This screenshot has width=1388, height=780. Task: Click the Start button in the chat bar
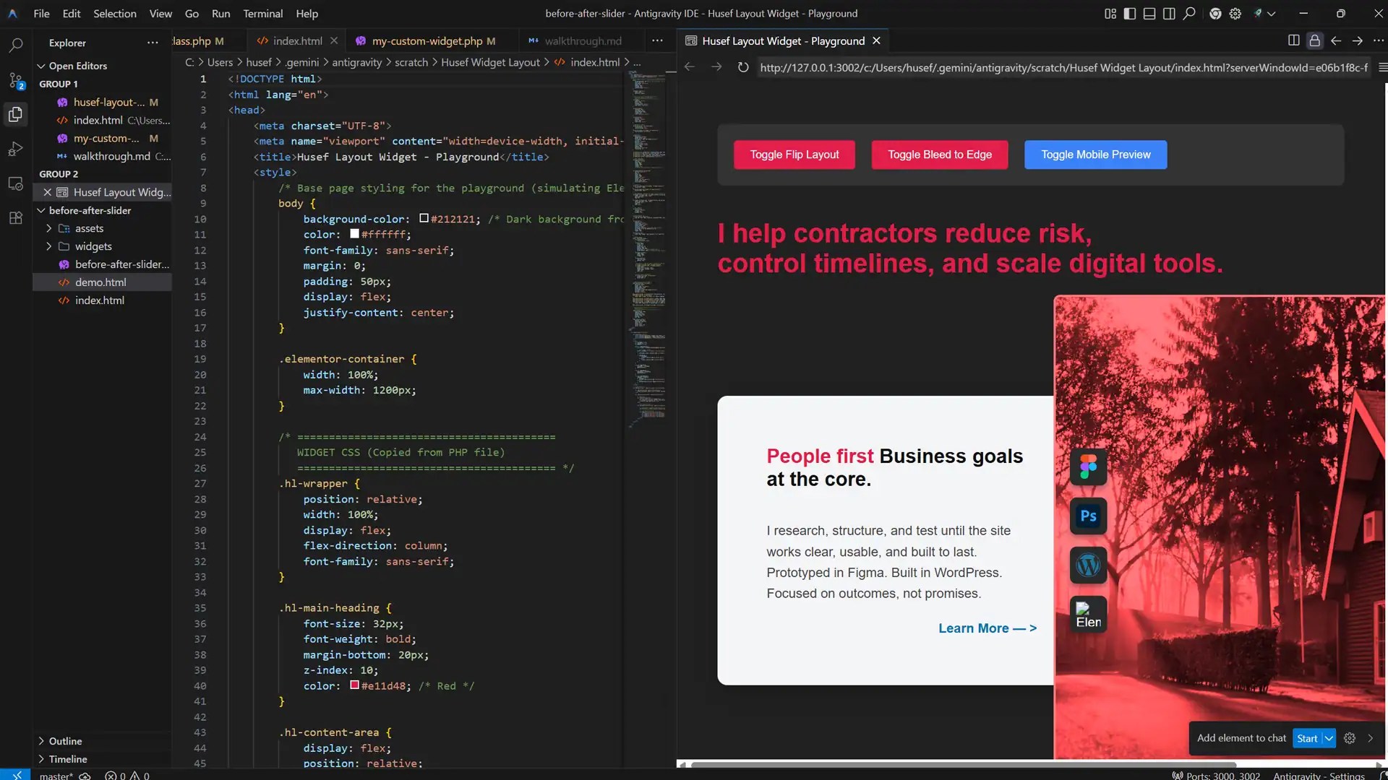point(1307,738)
